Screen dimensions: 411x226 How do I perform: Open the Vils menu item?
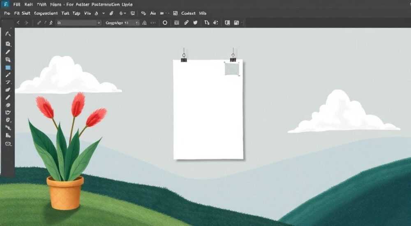click(203, 13)
